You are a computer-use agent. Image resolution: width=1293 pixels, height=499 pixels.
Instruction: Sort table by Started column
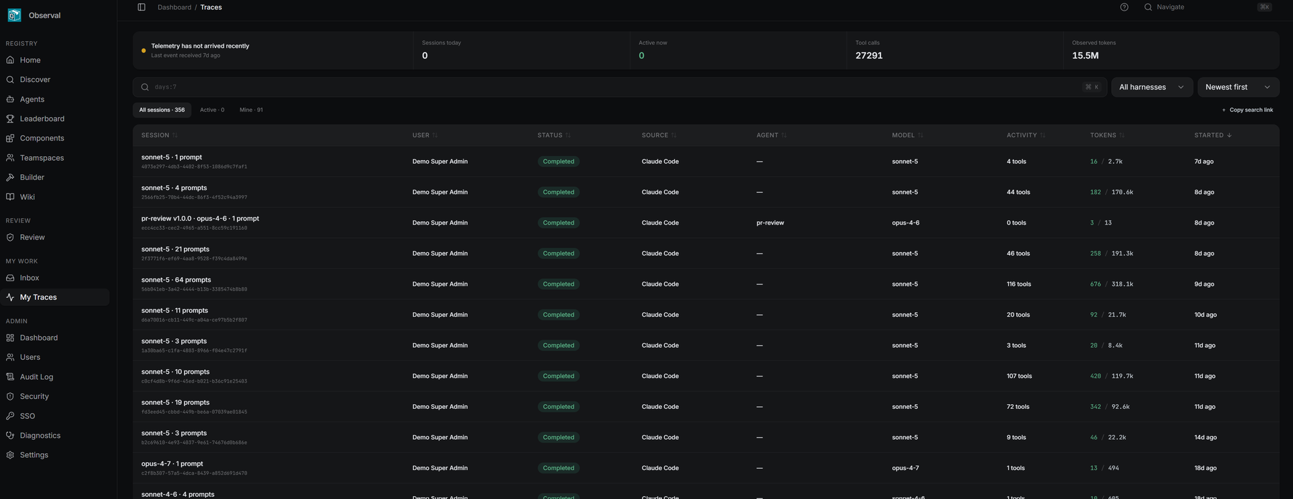(x=1214, y=135)
